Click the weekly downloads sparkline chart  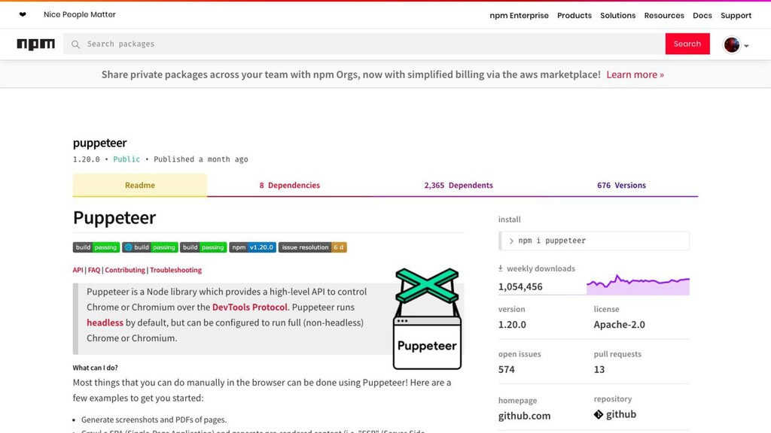pyautogui.click(x=638, y=285)
